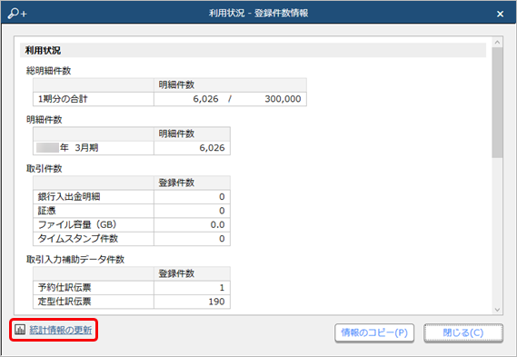The height and width of the screenshot is (357, 517).
Task: Click the 6,026 value in 3月期 row
Action: point(212,148)
